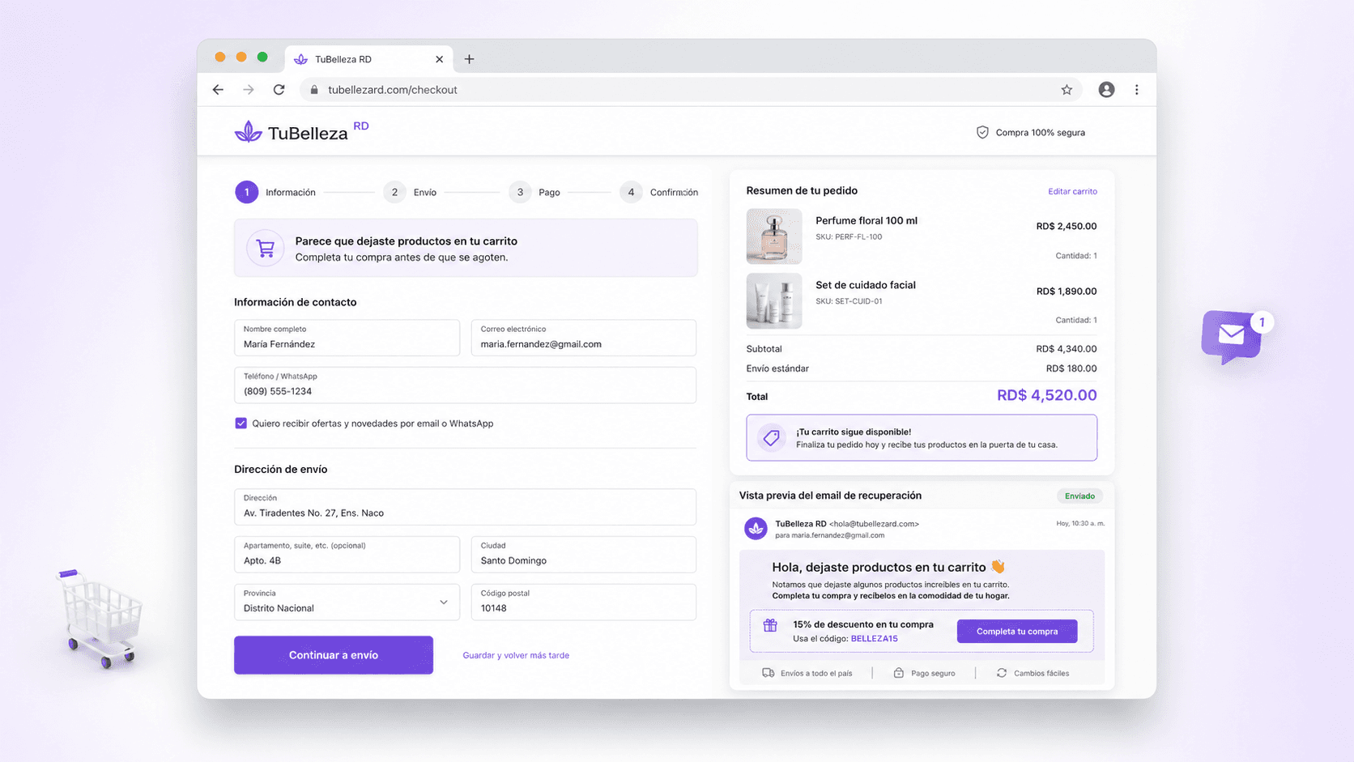Image resolution: width=1354 pixels, height=762 pixels.
Task: Click the floating purple mail notification icon
Action: click(x=1232, y=335)
